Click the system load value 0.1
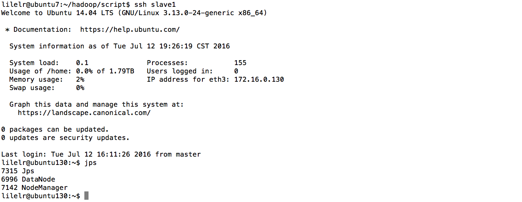Screen dimensions: 522x202 point(82,63)
